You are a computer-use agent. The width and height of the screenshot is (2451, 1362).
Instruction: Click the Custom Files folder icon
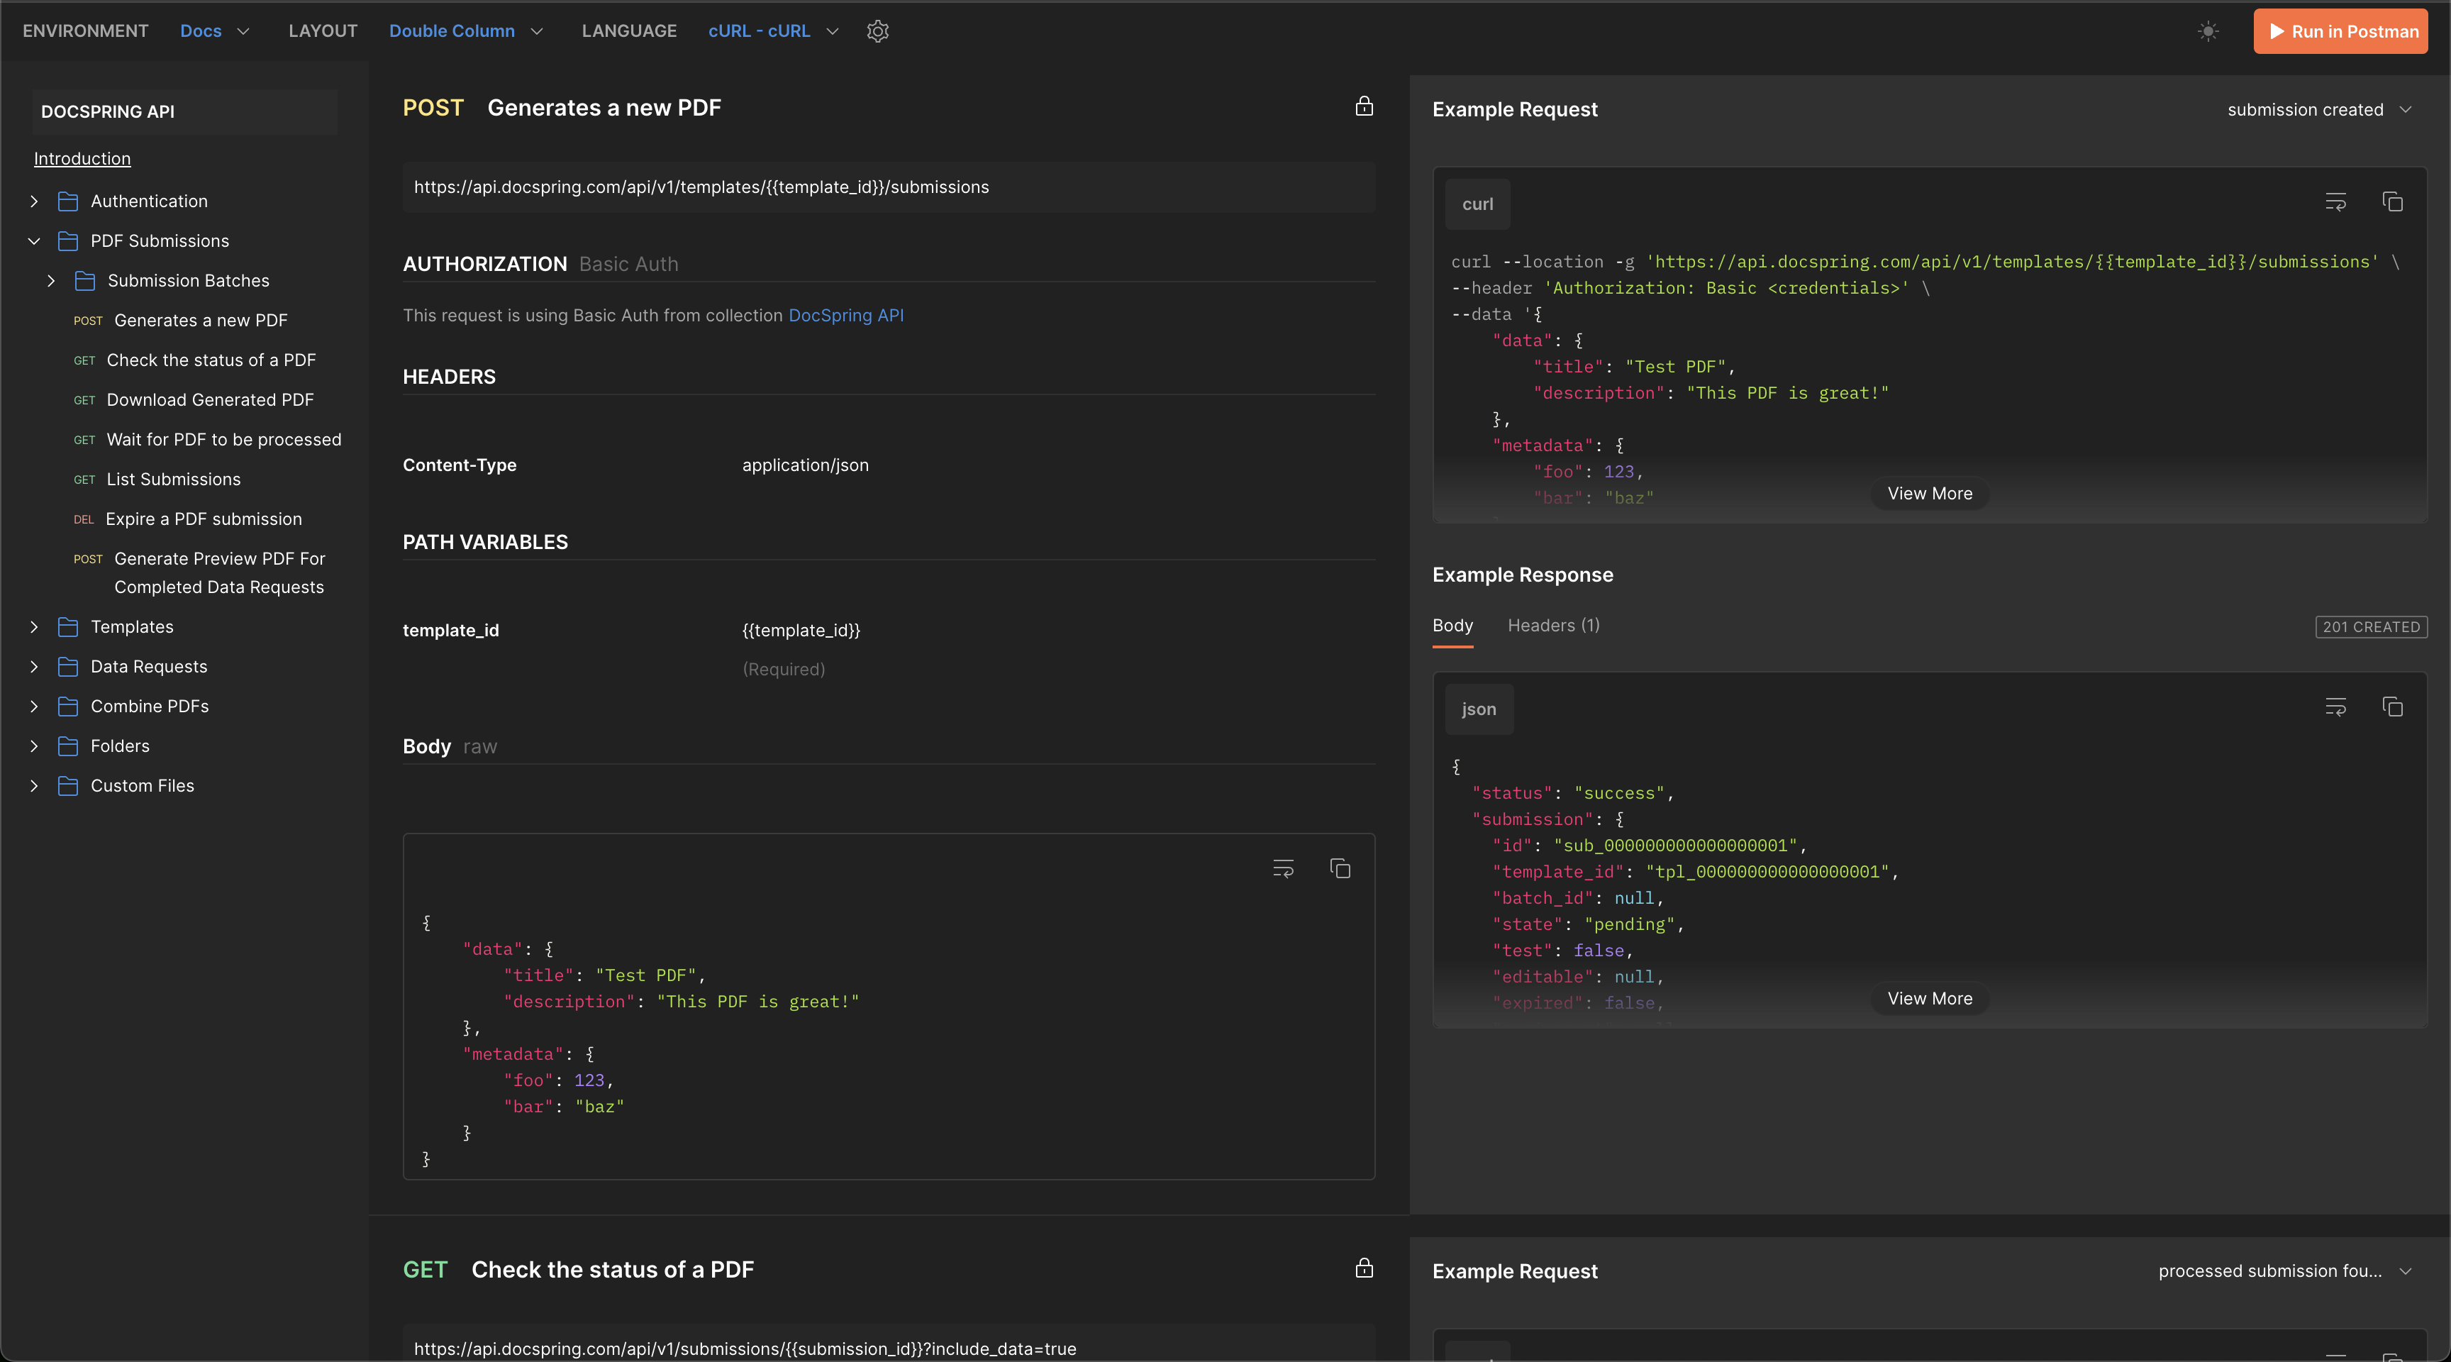coord(67,786)
